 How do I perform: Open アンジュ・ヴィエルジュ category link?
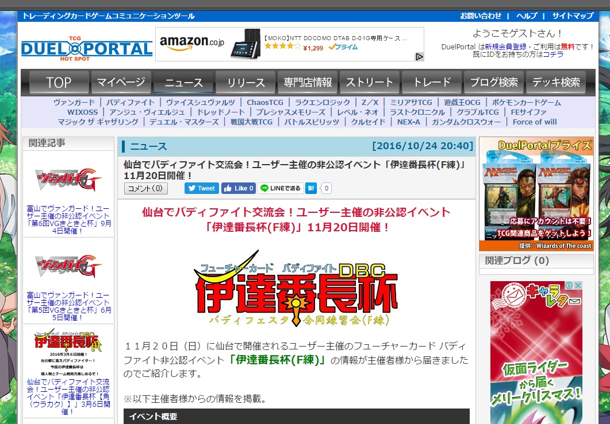coord(147,112)
